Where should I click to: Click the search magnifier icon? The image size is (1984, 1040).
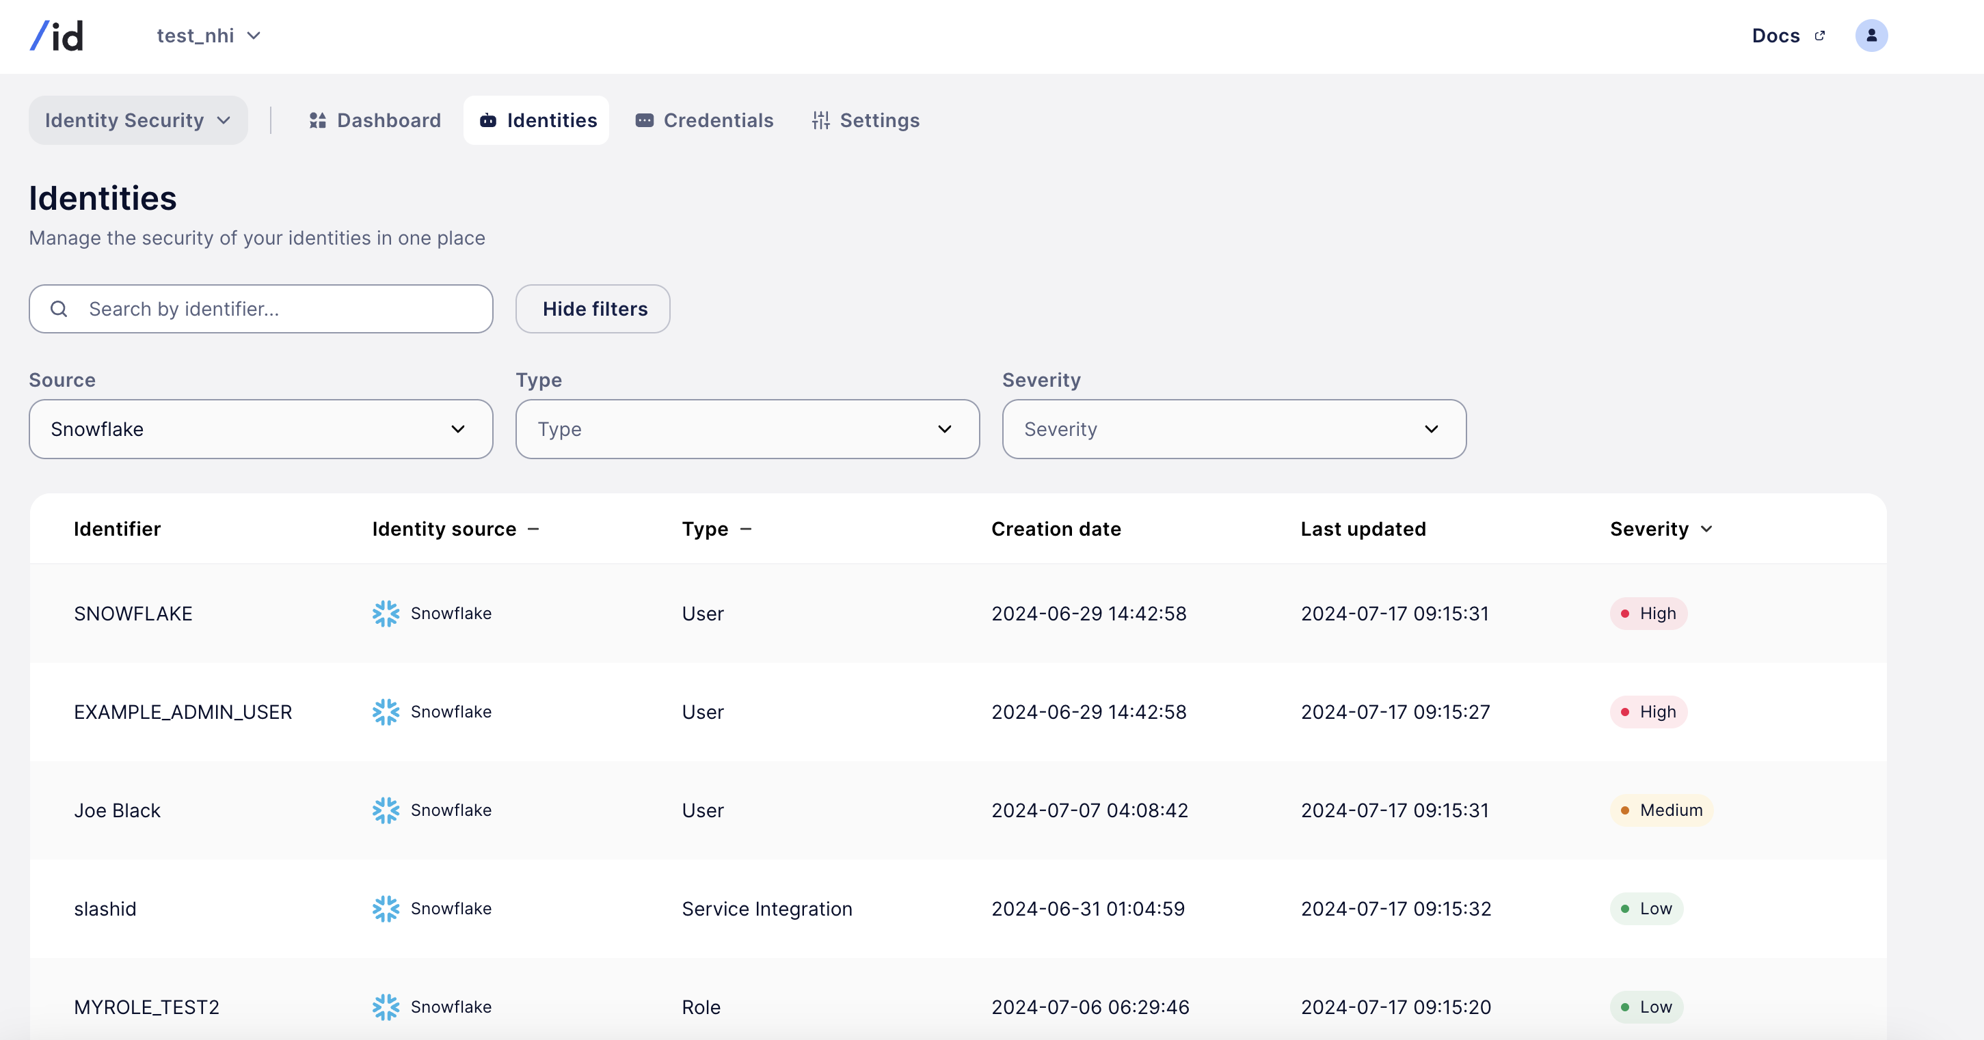coord(59,309)
